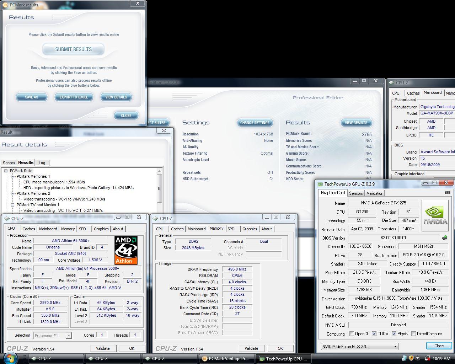Click the blue application tray icon beside the shield

coord(405,358)
